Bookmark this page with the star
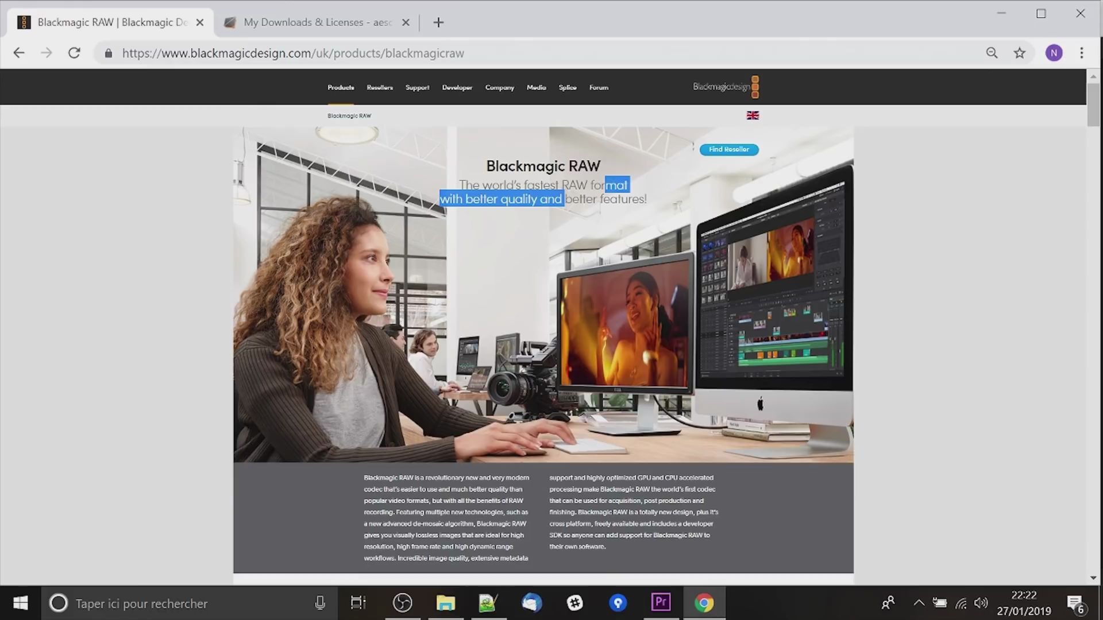Screen dimensions: 1103x620 pos(1020,53)
